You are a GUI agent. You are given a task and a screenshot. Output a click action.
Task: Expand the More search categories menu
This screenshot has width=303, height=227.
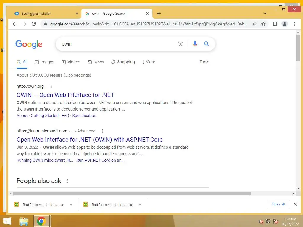click(149, 62)
